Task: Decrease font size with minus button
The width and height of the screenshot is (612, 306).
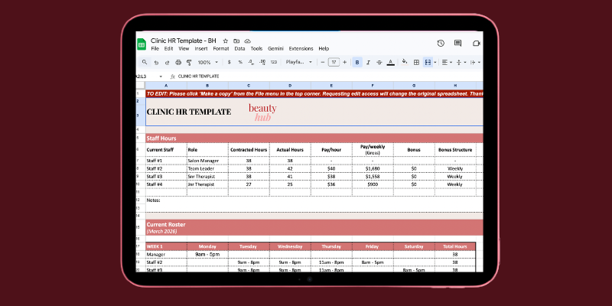Action: [x=323, y=63]
